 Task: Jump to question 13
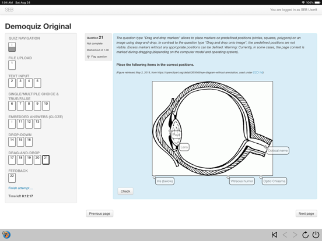37,124
